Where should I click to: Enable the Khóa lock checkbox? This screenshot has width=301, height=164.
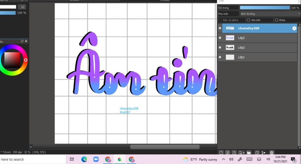coord(277,20)
